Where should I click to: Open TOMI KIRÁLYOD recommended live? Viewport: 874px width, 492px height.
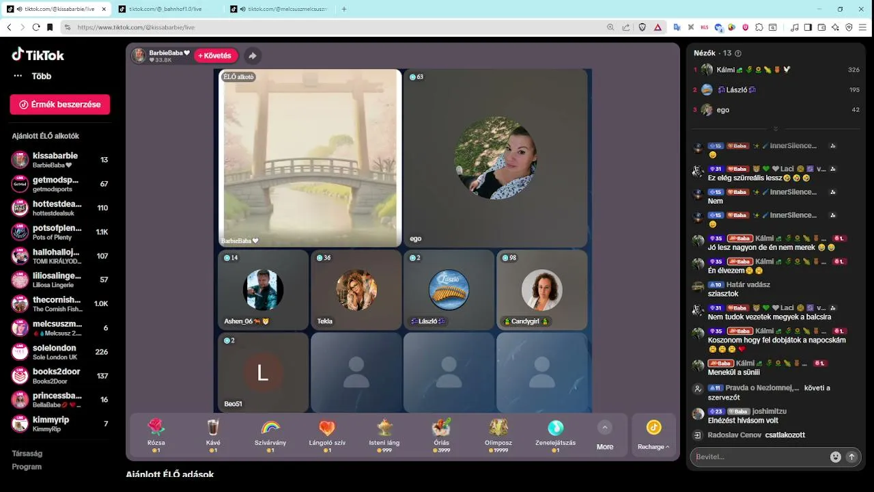point(60,256)
